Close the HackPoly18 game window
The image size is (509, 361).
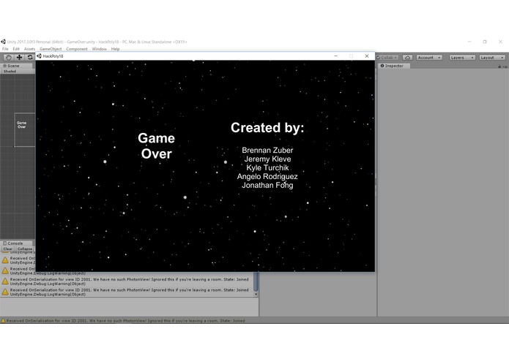pyautogui.click(x=367, y=56)
